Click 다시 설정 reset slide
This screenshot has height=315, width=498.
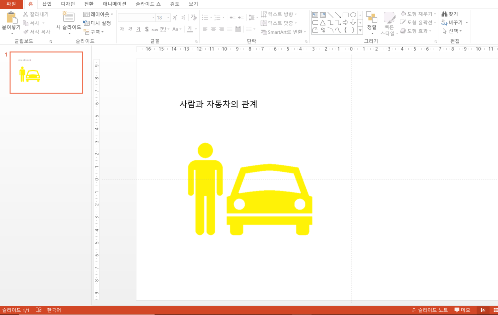pos(97,23)
